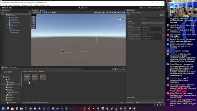The height and width of the screenshot is (111, 197).
Task: Switch to the Scene tab
Action: (35, 10)
